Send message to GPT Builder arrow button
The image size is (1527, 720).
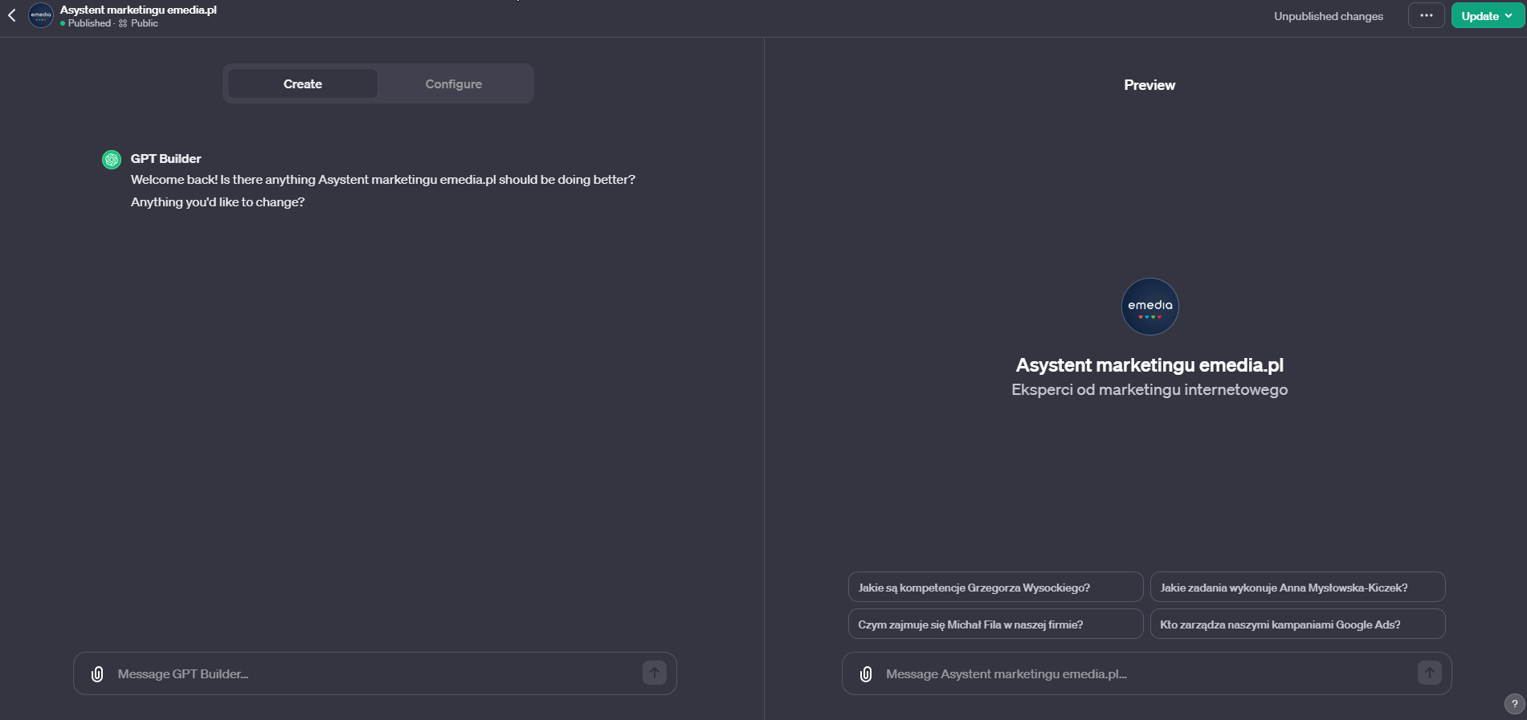[654, 673]
